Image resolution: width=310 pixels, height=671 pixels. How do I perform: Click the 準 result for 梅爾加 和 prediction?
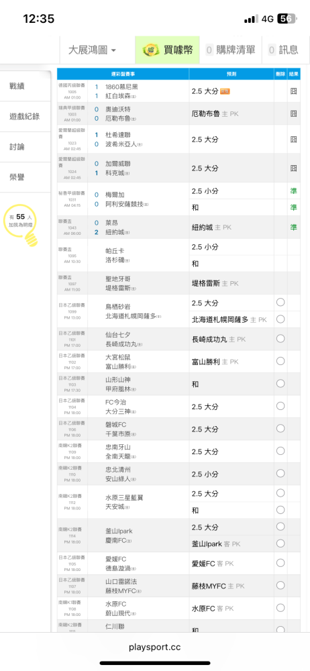pyautogui.click(x=294, y=207)
